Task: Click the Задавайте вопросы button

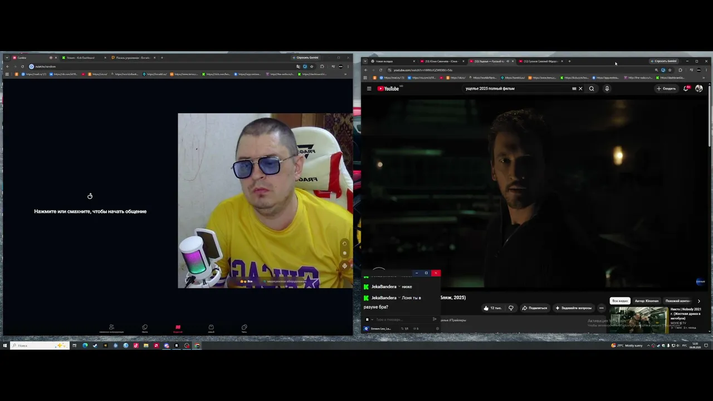Action: pyautogui.click(x=574, y=308)
